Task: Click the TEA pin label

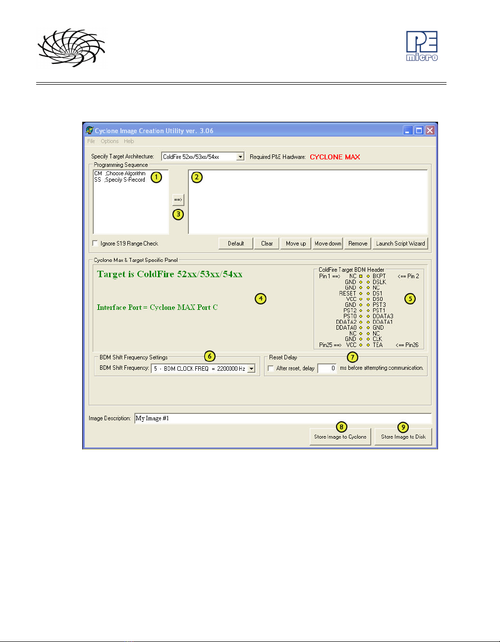Action: 378,345
